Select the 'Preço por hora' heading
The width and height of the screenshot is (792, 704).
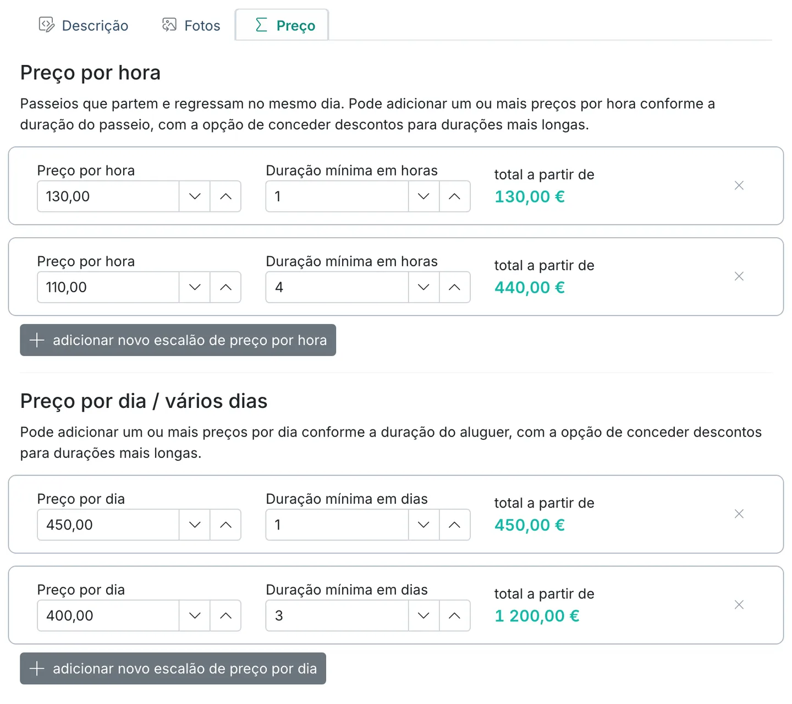tap(90, 73)
